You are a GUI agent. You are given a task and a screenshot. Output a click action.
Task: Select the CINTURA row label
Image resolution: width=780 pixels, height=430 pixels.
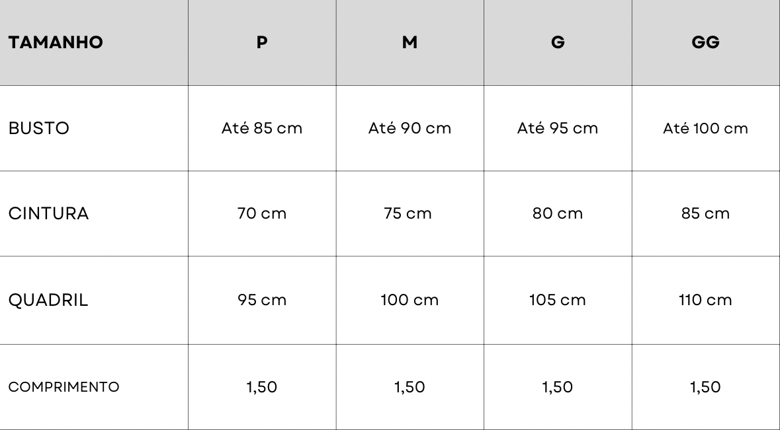click(48, 214)
